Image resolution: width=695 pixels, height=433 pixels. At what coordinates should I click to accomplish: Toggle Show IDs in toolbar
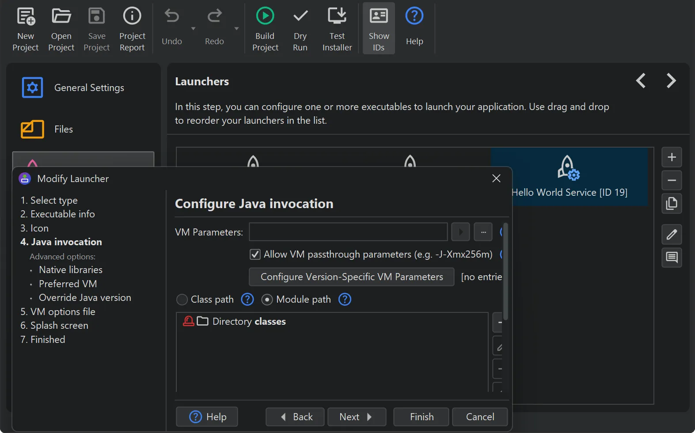click(379, 29)
